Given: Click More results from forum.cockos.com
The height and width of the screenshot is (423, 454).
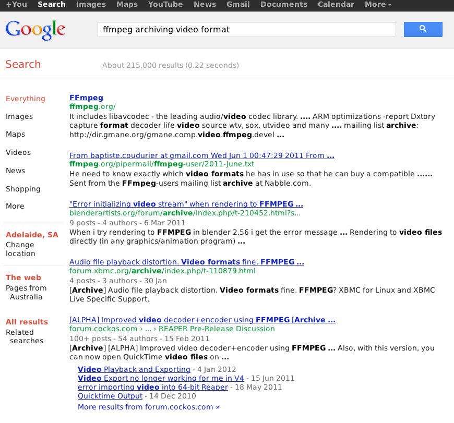Looking at the screenshot, I should coord(149,407).
